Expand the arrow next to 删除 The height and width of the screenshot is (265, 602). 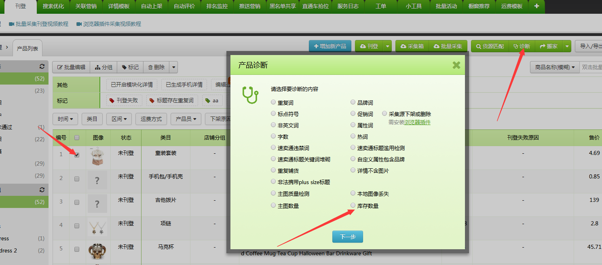pyautogui.click(x=173, y=67)
